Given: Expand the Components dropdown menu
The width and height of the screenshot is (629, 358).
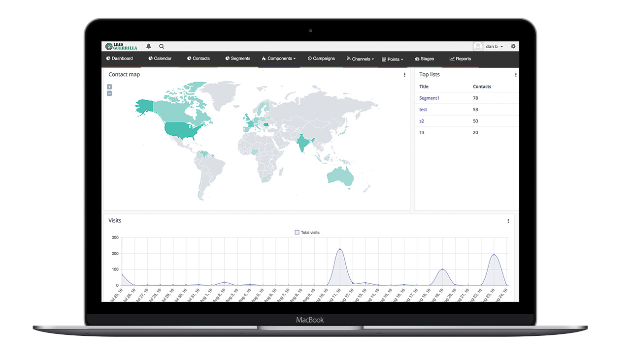Looking at the screenshot, I should point(279,59).
